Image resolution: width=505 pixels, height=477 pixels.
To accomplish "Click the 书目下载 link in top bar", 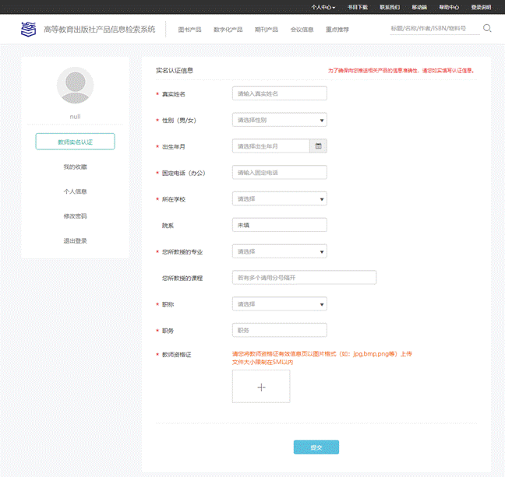I will coord(357,6).
